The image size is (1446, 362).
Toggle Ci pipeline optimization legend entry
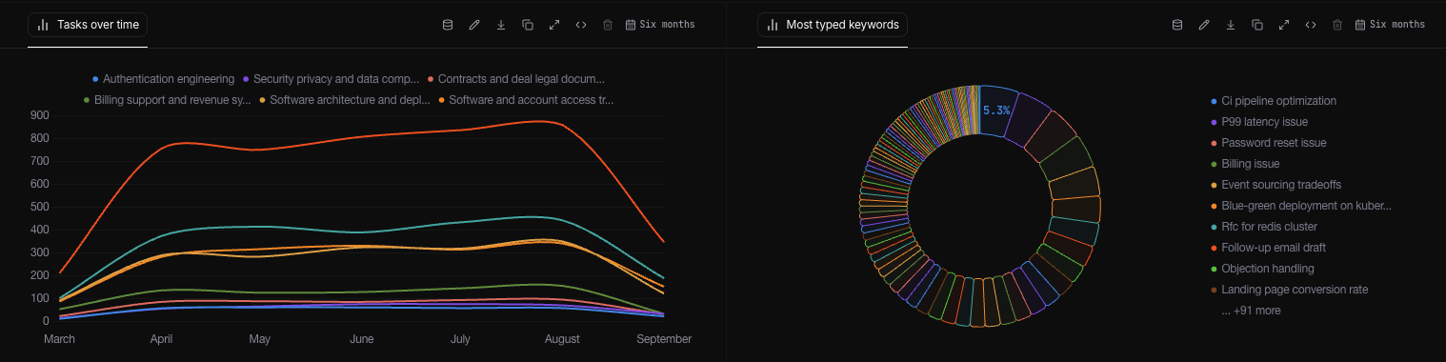1274,101
